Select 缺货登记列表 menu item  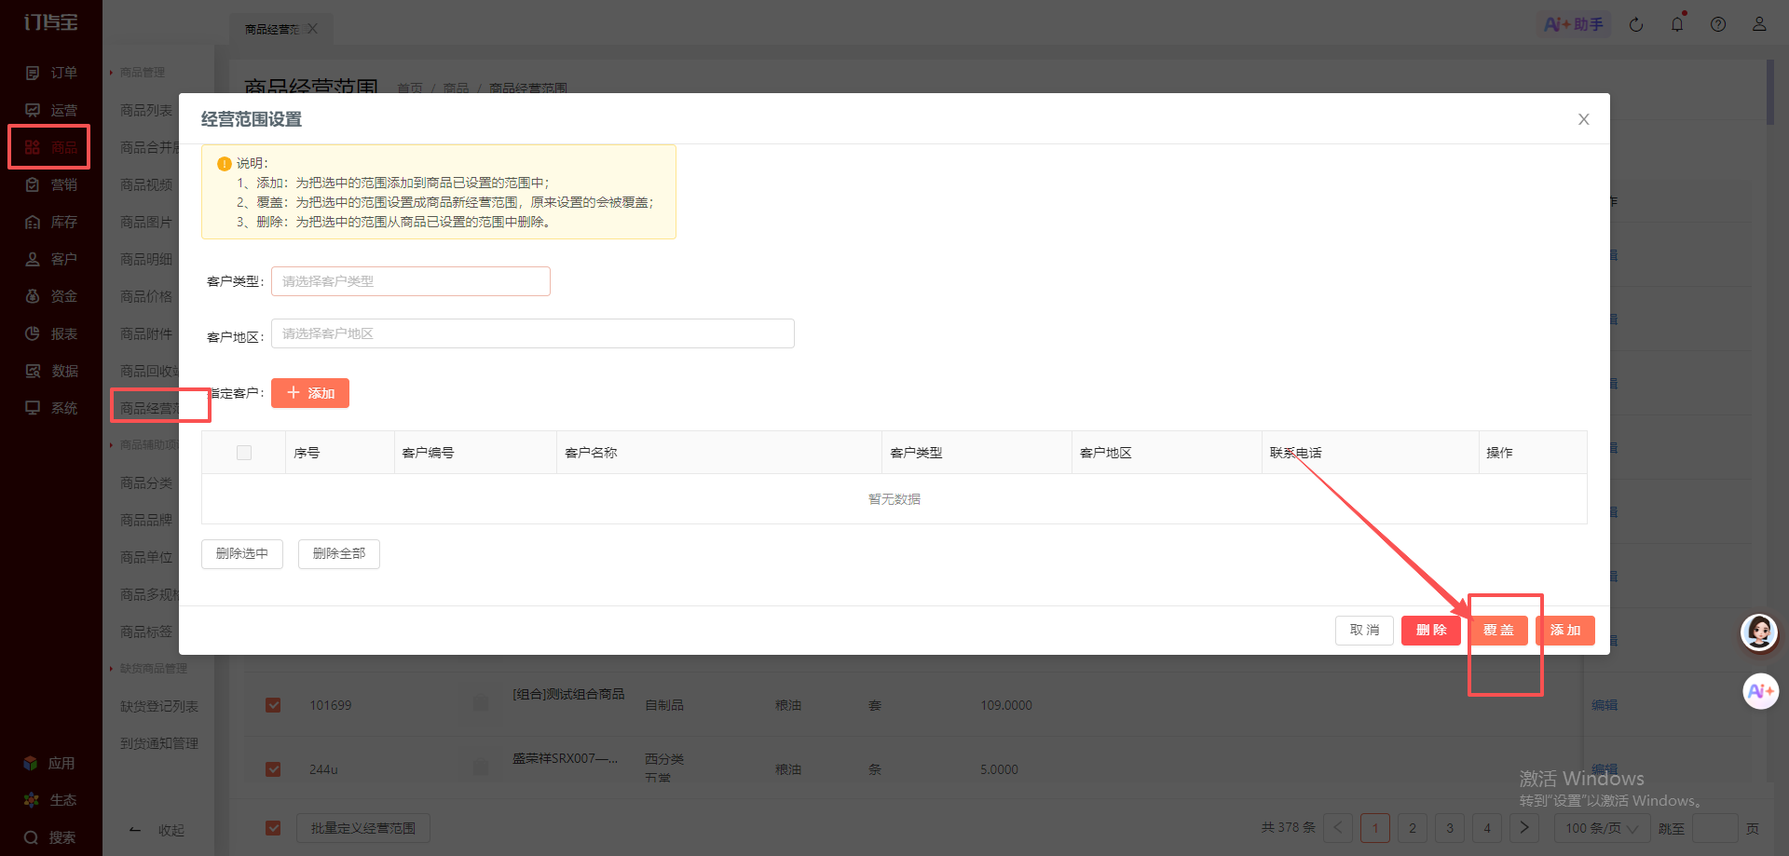point(159,706)
